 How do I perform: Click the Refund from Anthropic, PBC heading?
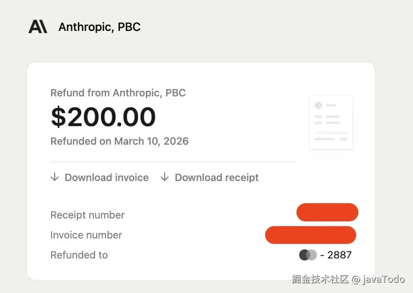118,93
